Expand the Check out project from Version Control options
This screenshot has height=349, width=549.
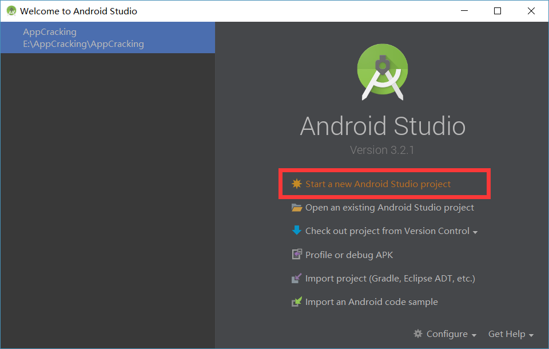pyautogui.click(x=476, y=231)
